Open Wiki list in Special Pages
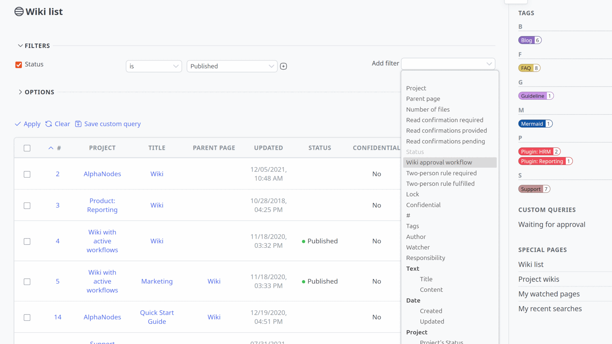Viewport: 612px width, 344px height. 531,264
